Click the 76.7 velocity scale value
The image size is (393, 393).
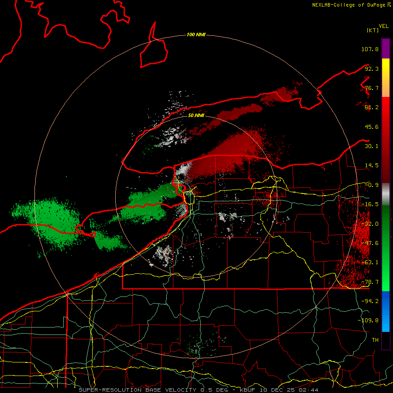(x=372, y=88)
